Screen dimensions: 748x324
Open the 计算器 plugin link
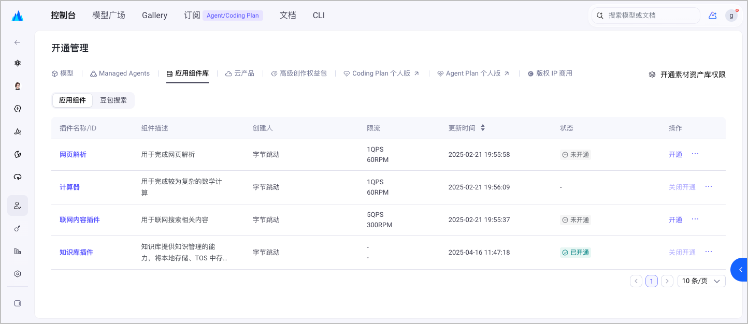pyautogui.click(x=69, y=187)
